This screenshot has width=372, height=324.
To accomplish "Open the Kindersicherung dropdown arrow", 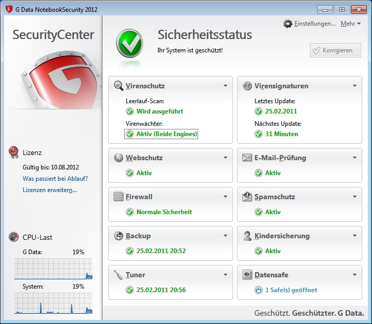I will coord(355,236).
